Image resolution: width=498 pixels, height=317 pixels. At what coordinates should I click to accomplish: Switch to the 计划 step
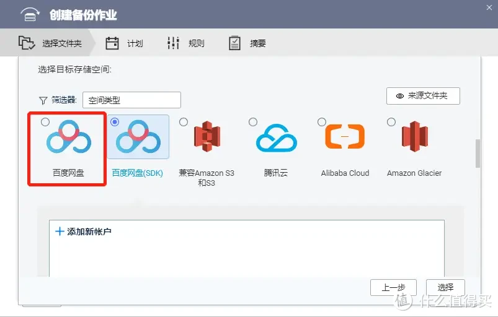click(x=125, y=43)
